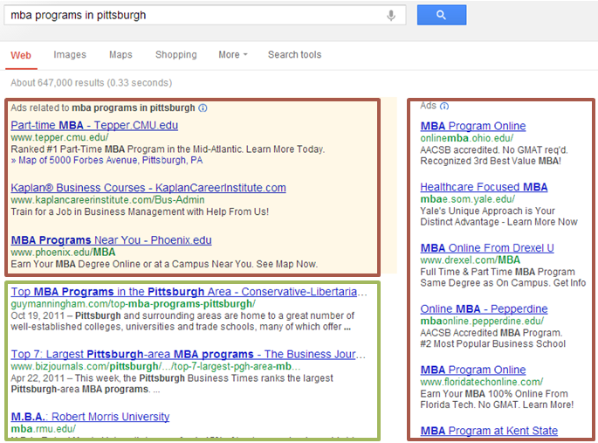598x443 pixels.
Task: Click mba.rmu.edu/ URL text
Action: [x=43, y=429]
